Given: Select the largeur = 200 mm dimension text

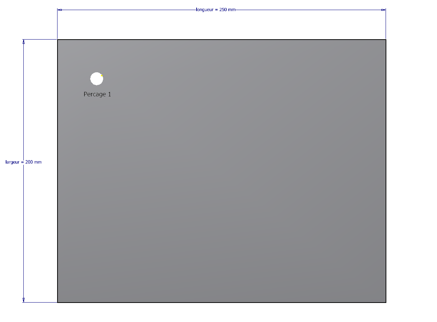Looking at the screenshot, I should tap(24, 162).
